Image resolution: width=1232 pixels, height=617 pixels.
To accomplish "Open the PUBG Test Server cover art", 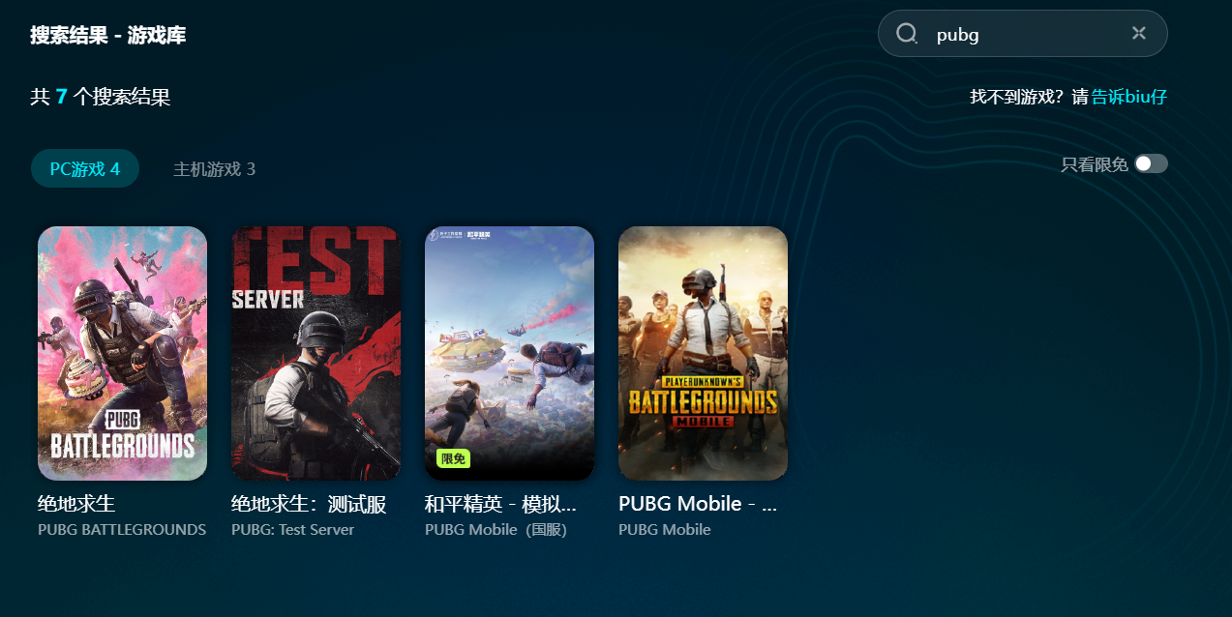I will 316,353.
